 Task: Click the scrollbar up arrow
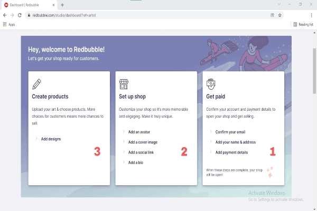tap(314, 33)
